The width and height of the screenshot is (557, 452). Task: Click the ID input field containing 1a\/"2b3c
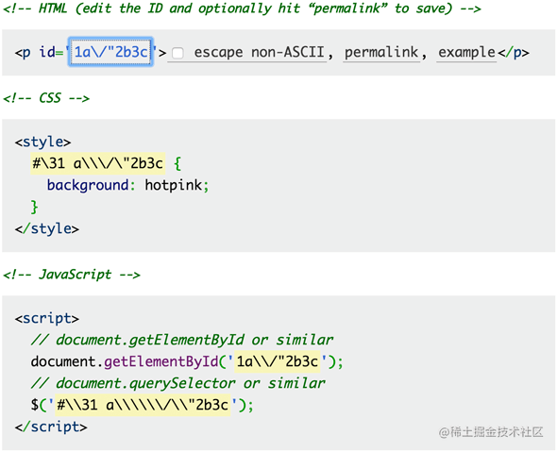coord(110,52)
